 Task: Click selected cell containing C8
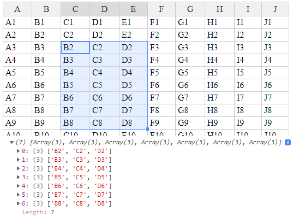(x=104, y=122)
